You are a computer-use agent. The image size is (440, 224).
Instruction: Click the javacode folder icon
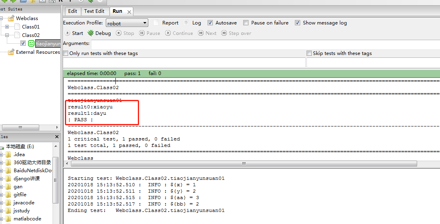[8, 203]
